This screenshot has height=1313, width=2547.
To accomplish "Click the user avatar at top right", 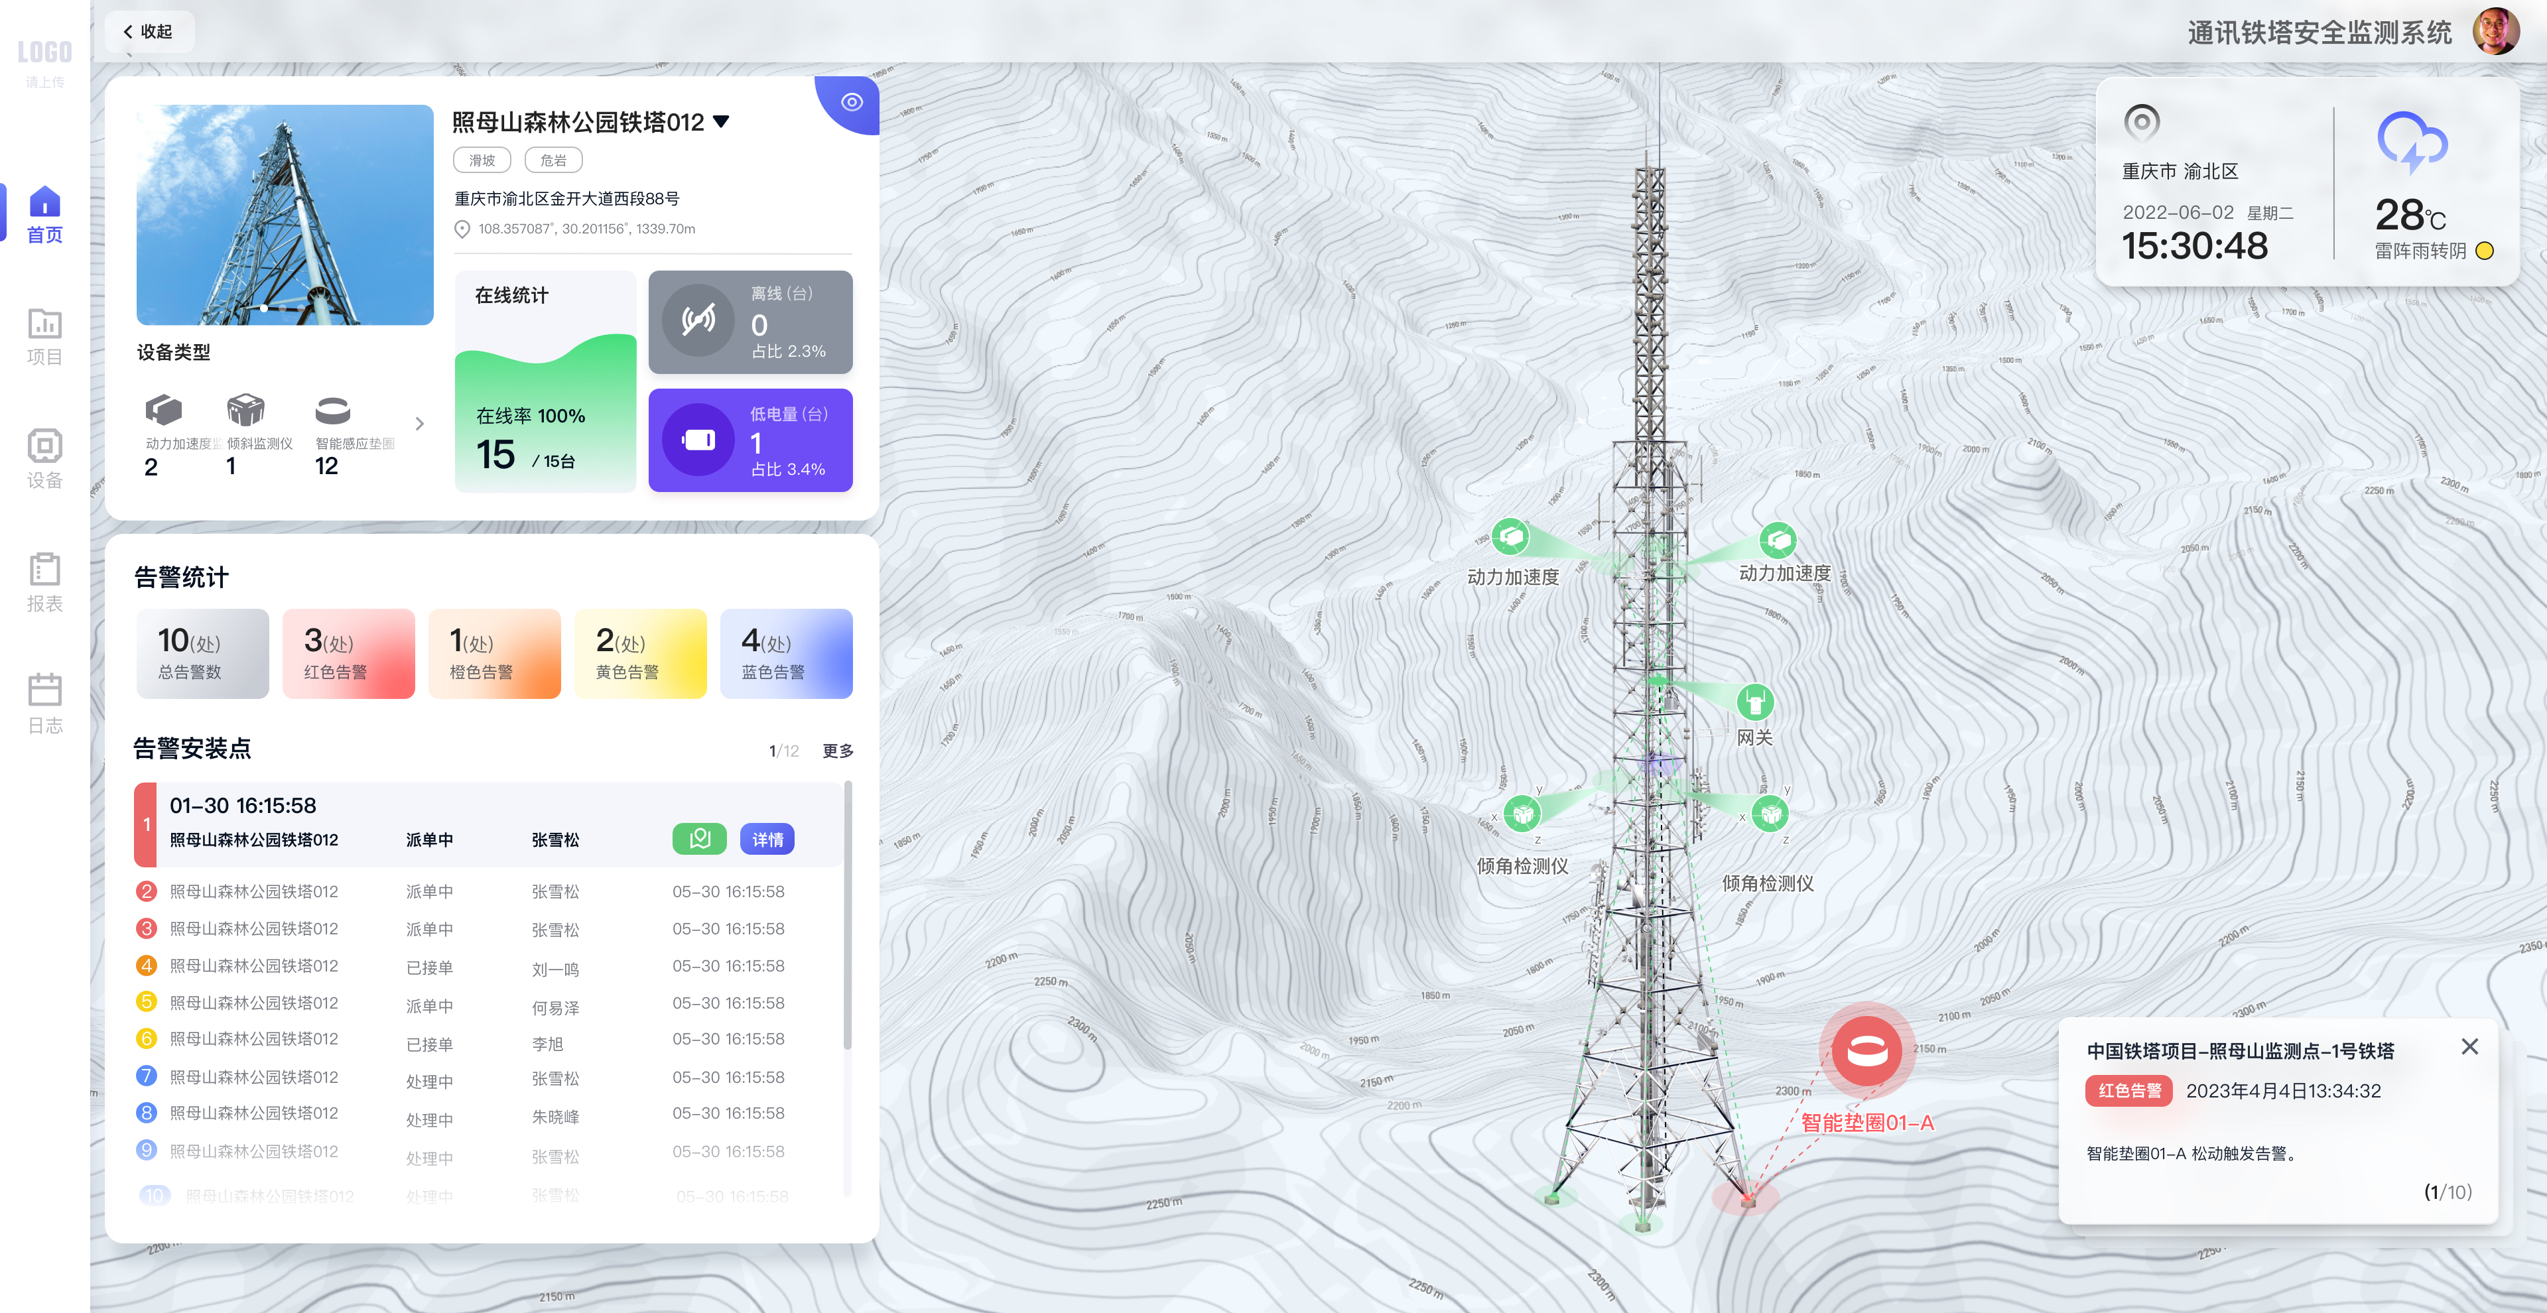I will [2495, 32].
